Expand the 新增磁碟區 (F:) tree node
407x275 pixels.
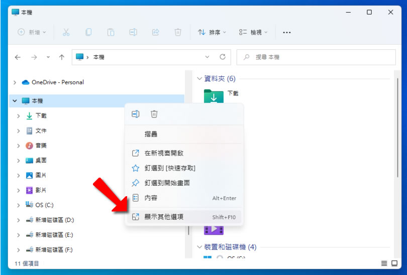coord(19,250)
